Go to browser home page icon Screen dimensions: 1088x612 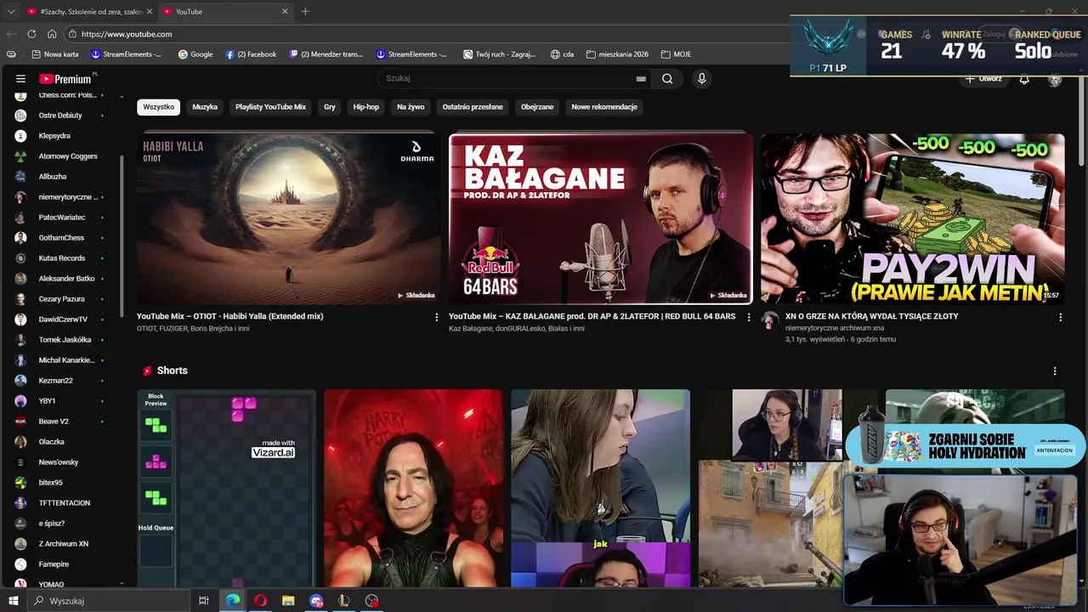click(x=52, y=34)
